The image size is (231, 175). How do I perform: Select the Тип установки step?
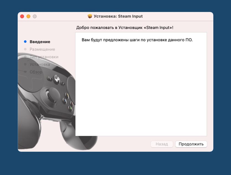(44, 57)
